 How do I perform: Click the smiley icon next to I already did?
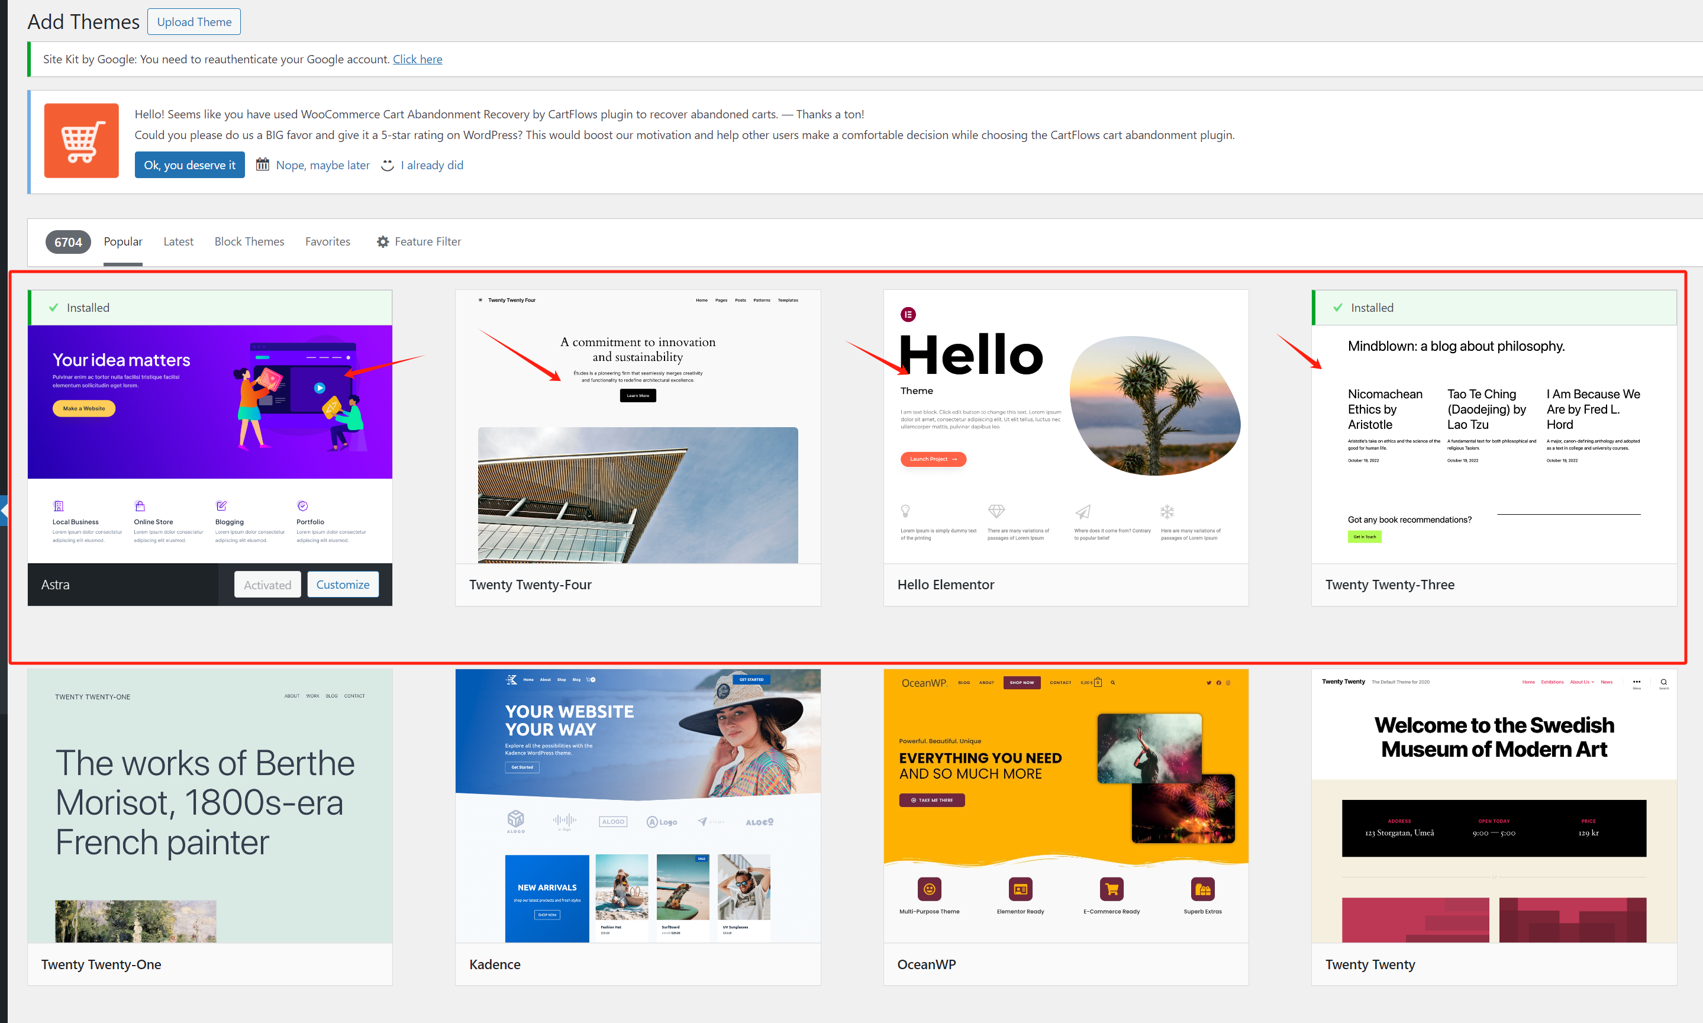click(388, 166)
